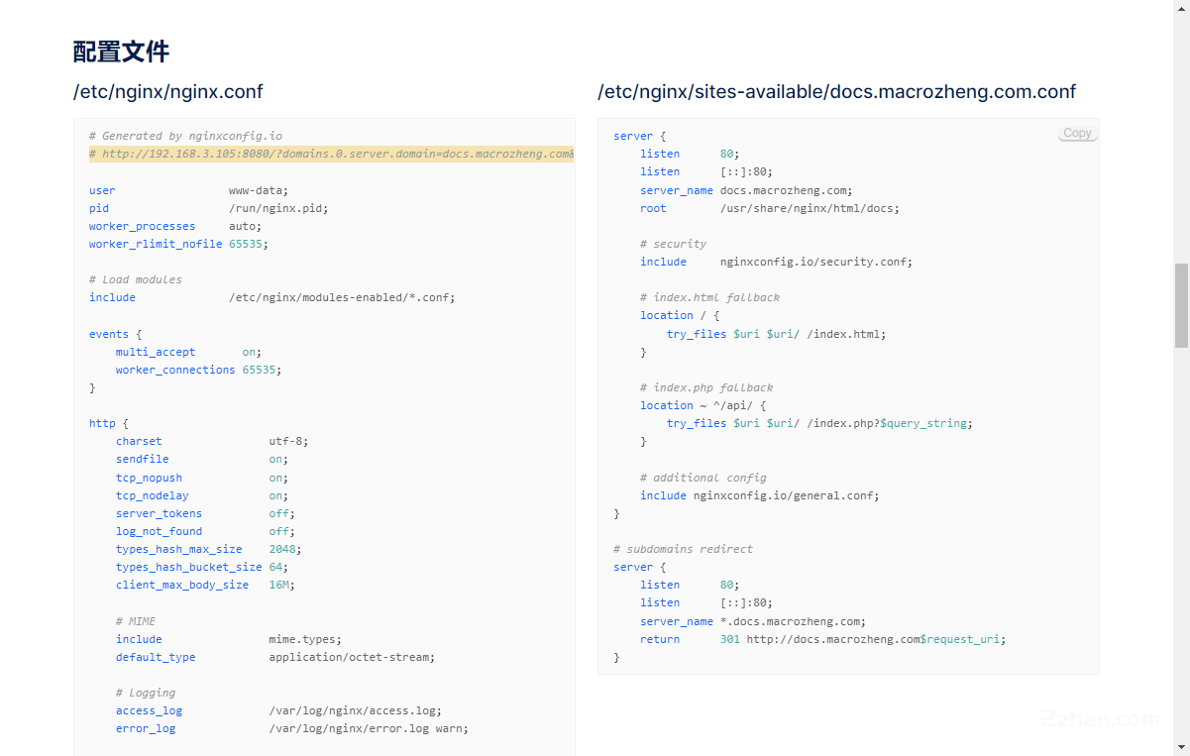Click the access_log path line
This screenshot has width=1190, height=756.
(277, 710)
